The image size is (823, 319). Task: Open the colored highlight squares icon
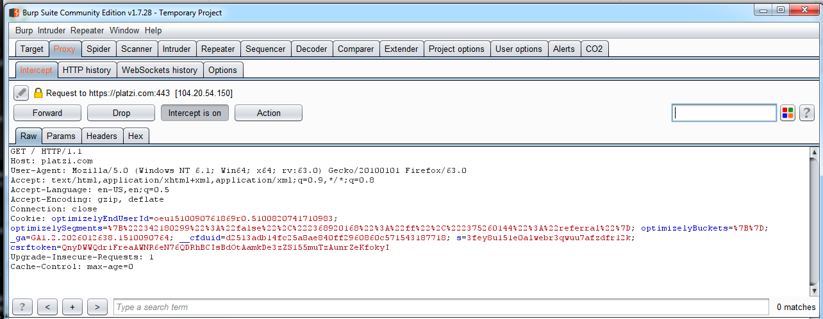788,113
